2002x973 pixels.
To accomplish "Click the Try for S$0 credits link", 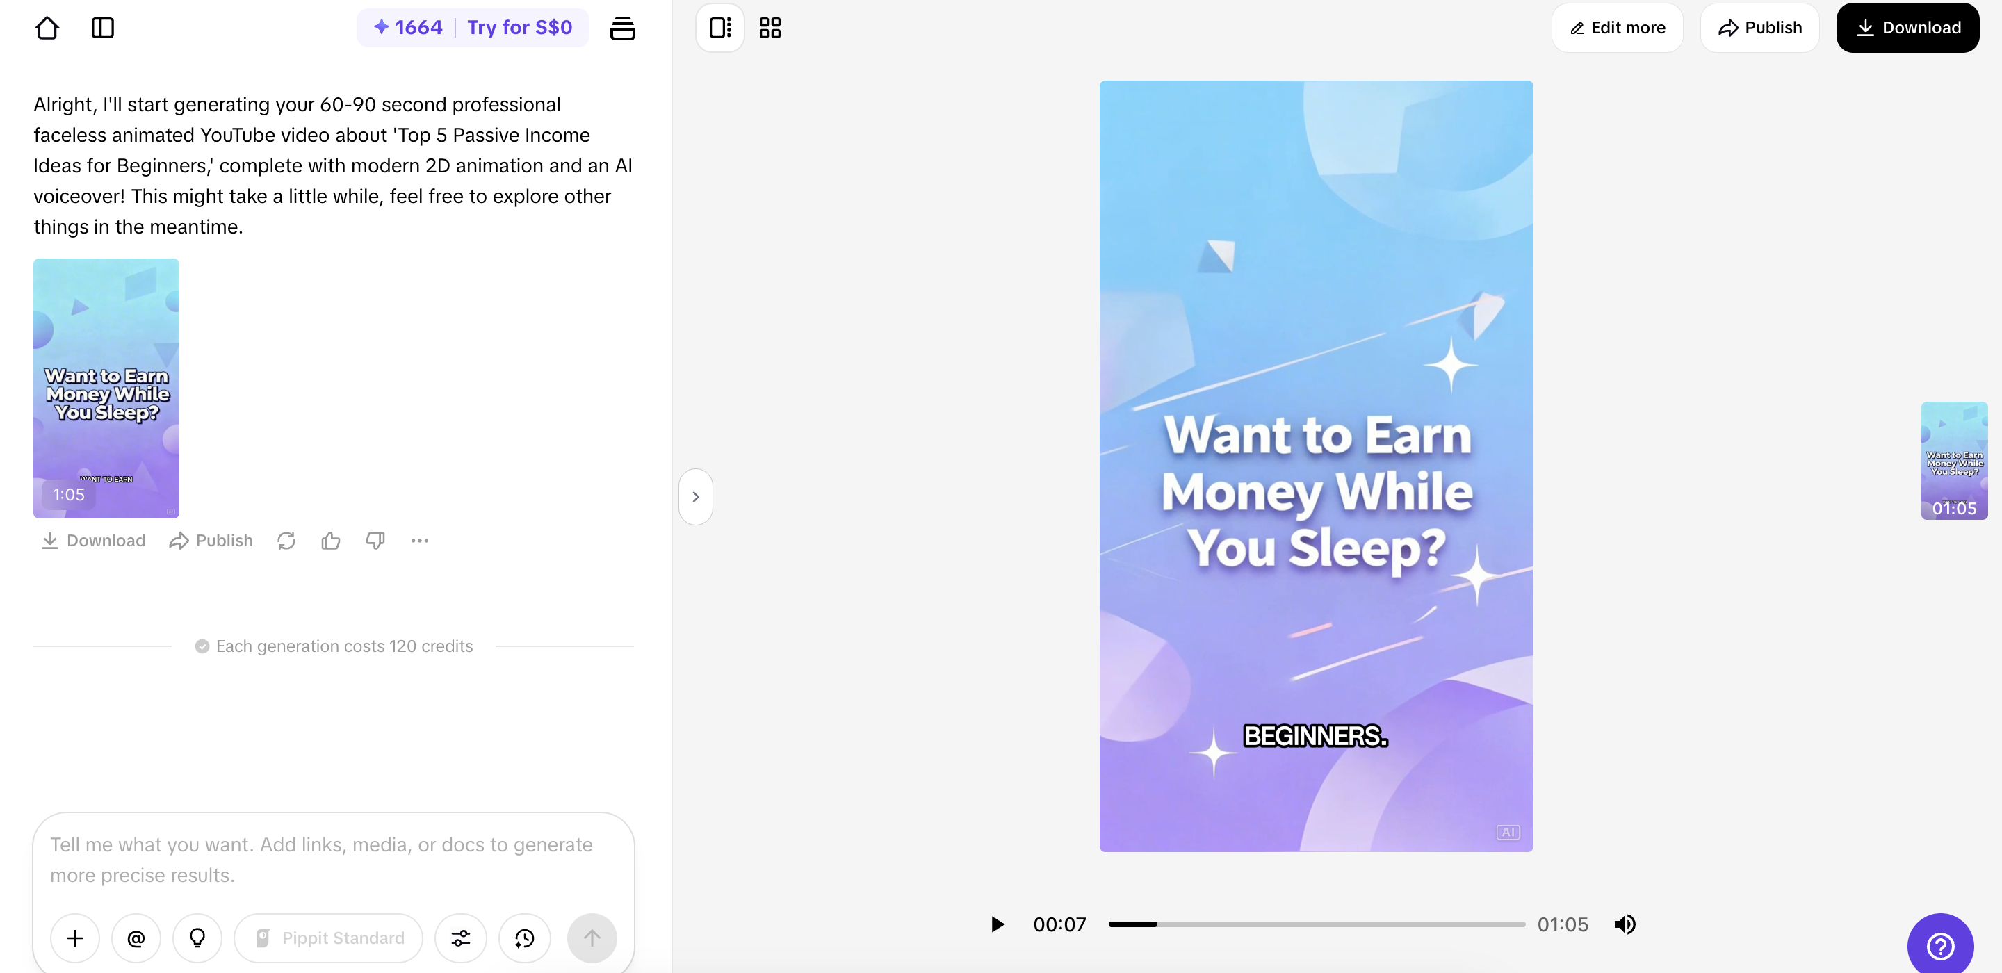I will point(519,28).
